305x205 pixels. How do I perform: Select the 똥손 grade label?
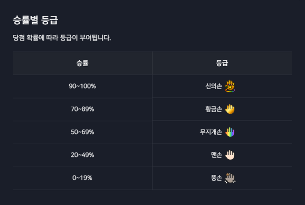[216, 178]
